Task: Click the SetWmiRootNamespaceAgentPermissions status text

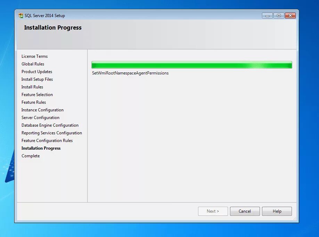Action: (x=130, y=73)
